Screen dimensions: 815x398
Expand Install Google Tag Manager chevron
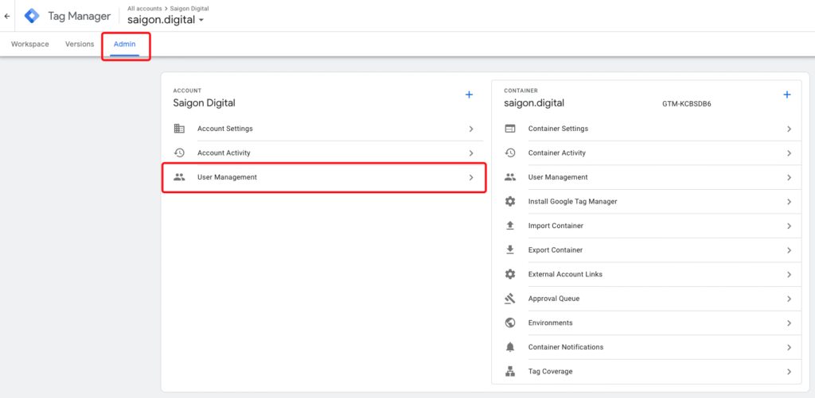click(789, 202)
